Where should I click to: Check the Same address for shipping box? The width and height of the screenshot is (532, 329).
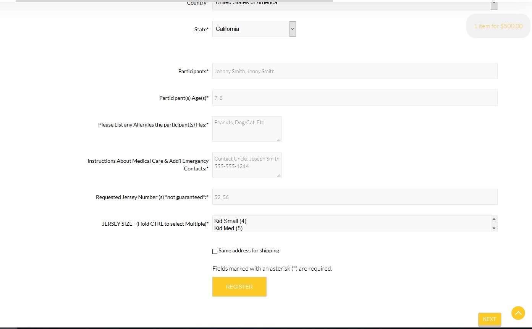pos(215,251)
